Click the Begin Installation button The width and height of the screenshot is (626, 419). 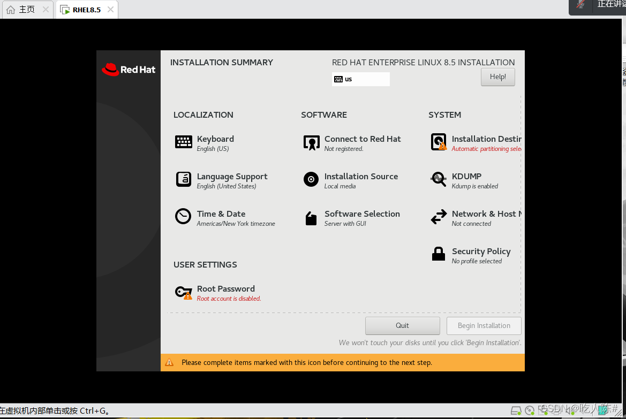[x=484, y=326]
